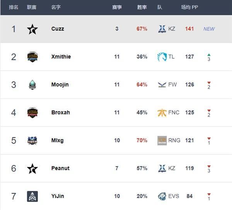Click the 赛事 column header
Image resolution: width=232 pixels, height=210 pixels.
pos(117,7)
